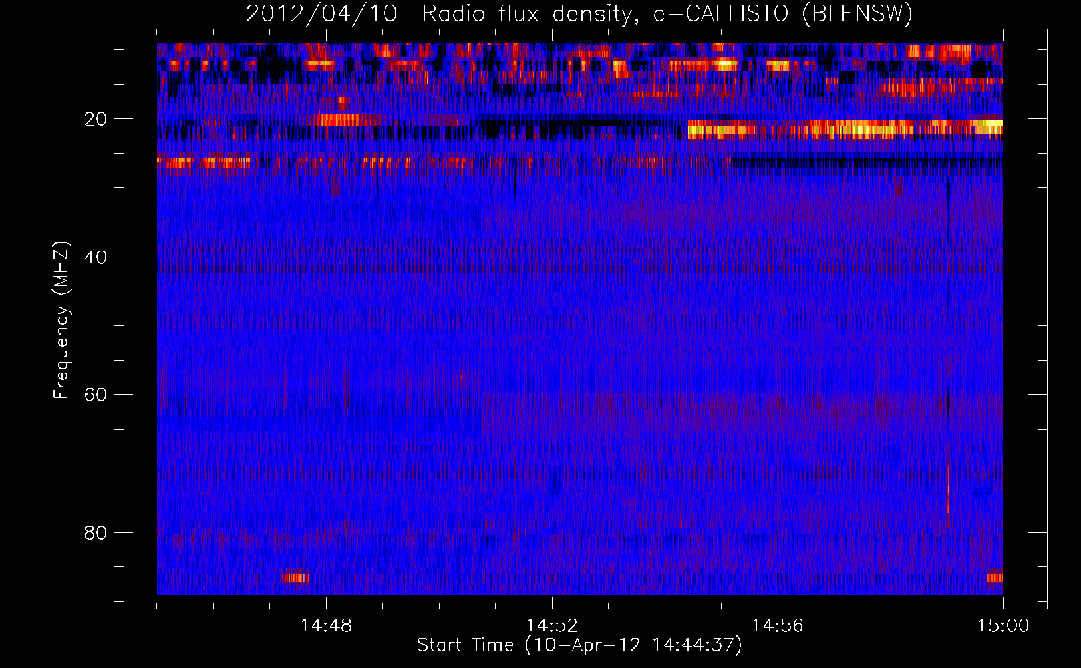1081x668 pixels.
Task: Click the small red burst near 86 MHz at 14:47
Action: (295, 577)
